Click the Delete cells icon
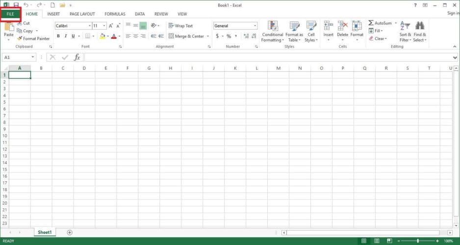Screen dimensions: 460x245 tap(342, 26)
